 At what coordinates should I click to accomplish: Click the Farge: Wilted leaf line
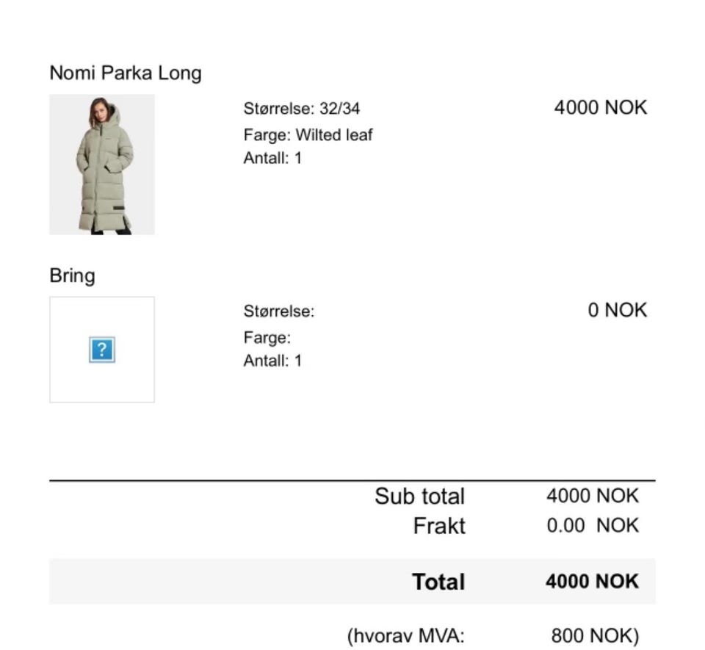(308, 135)
